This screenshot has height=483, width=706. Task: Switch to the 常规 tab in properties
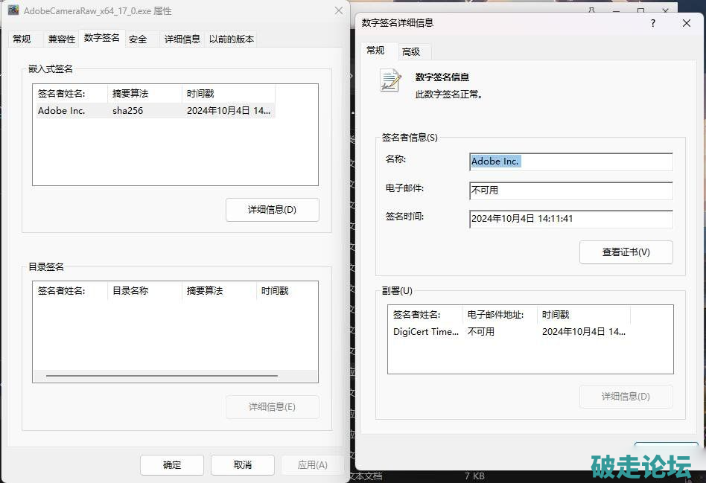coord(22,39)
